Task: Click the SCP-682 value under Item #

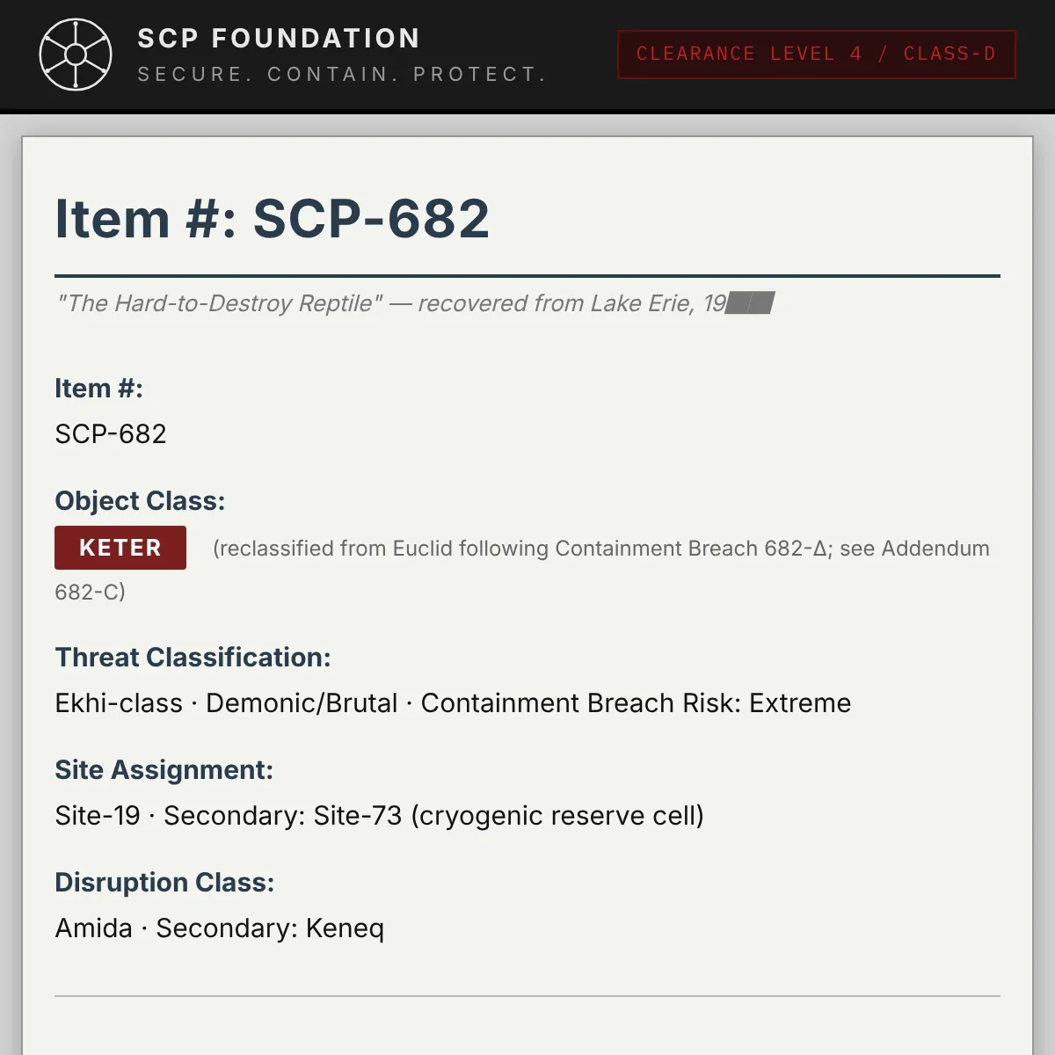Action: [111, 434]
